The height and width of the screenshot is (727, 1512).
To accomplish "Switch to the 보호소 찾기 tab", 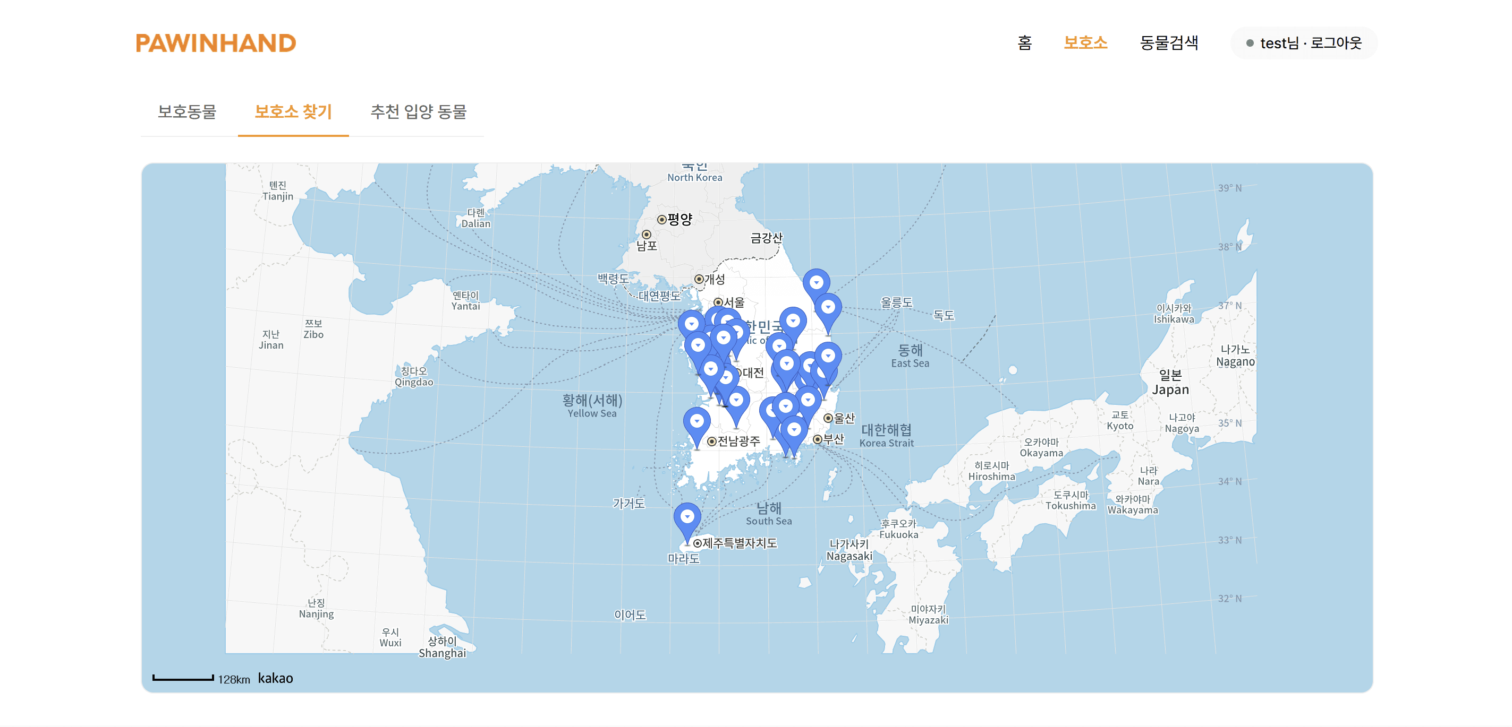I will (x=293, y=111).
